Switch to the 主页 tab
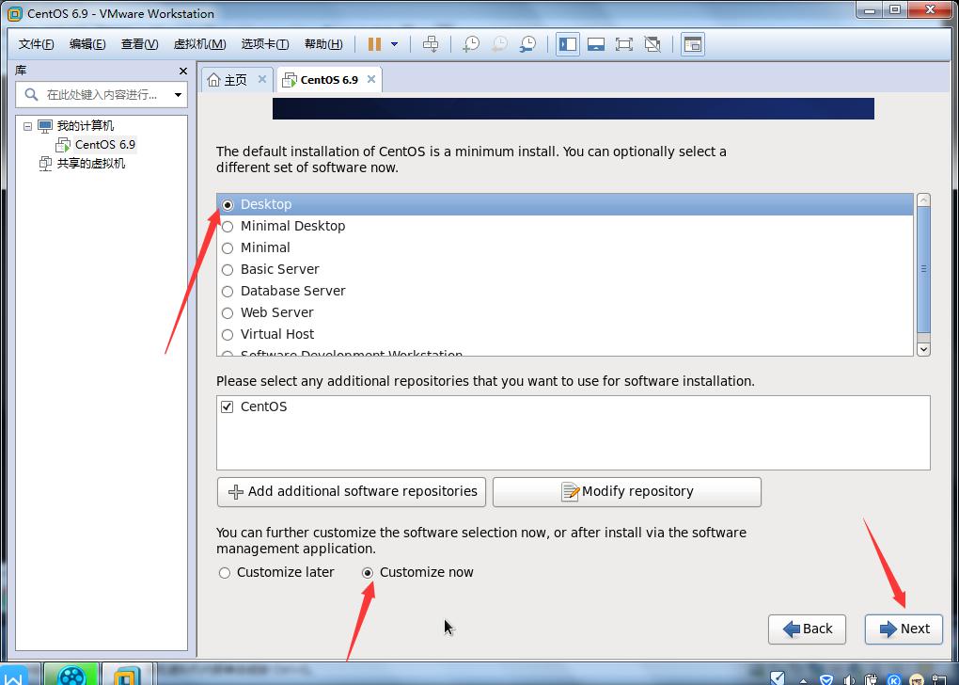The width and height of the screenshot is (959, 685). point(235,80)
